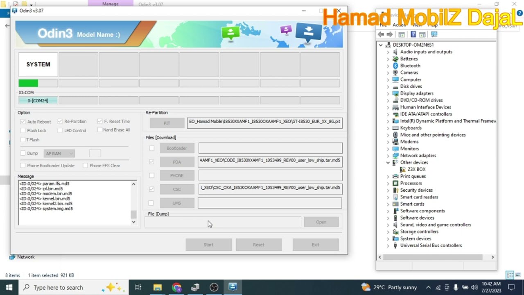The height and width of the screenshot is (295, 524).
Task: Click the taskbar search box
Action: (74, 287)
